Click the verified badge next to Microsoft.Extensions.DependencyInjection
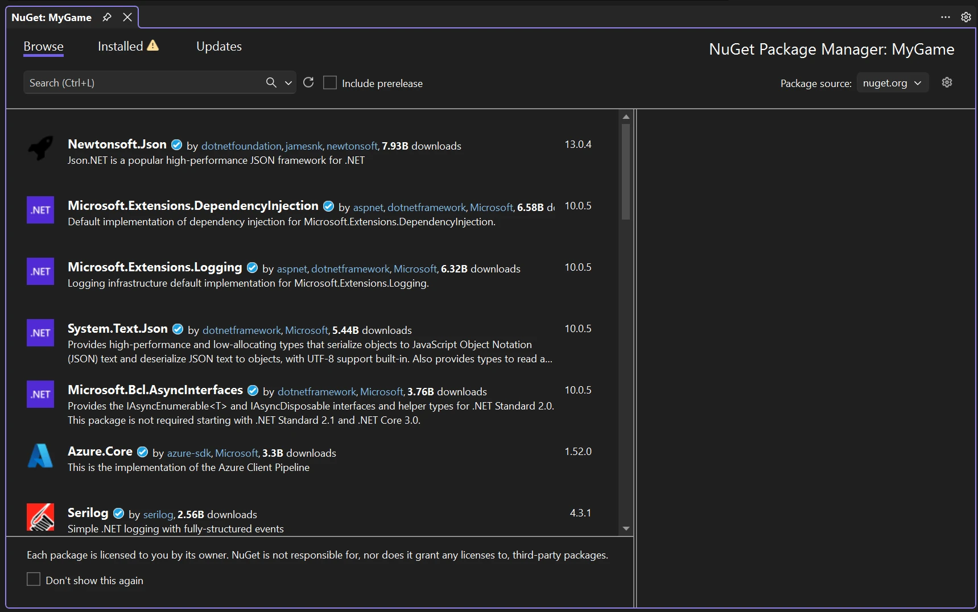 [x=328, y=206]
